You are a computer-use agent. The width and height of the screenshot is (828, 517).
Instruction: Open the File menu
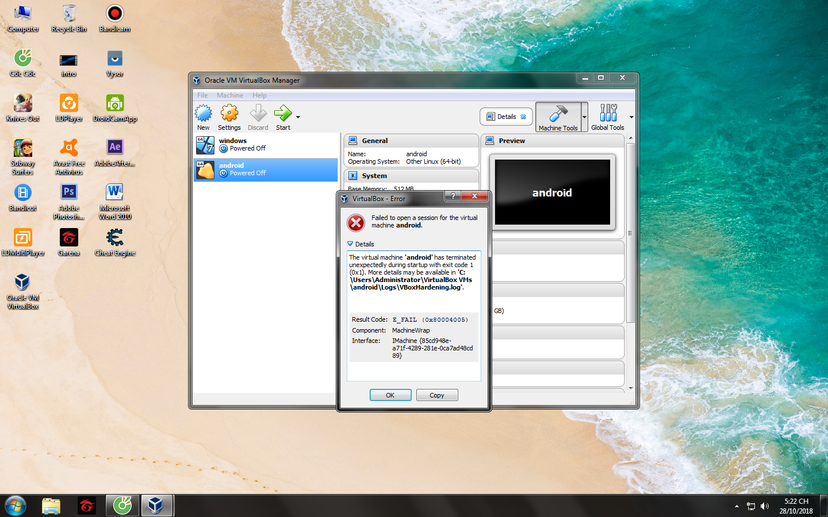point(202,95)
